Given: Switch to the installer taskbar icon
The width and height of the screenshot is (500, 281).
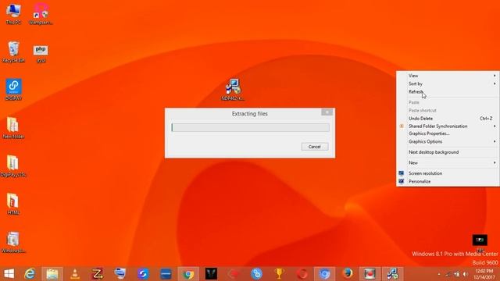Looking at the screenshot, I should point(392,274).
